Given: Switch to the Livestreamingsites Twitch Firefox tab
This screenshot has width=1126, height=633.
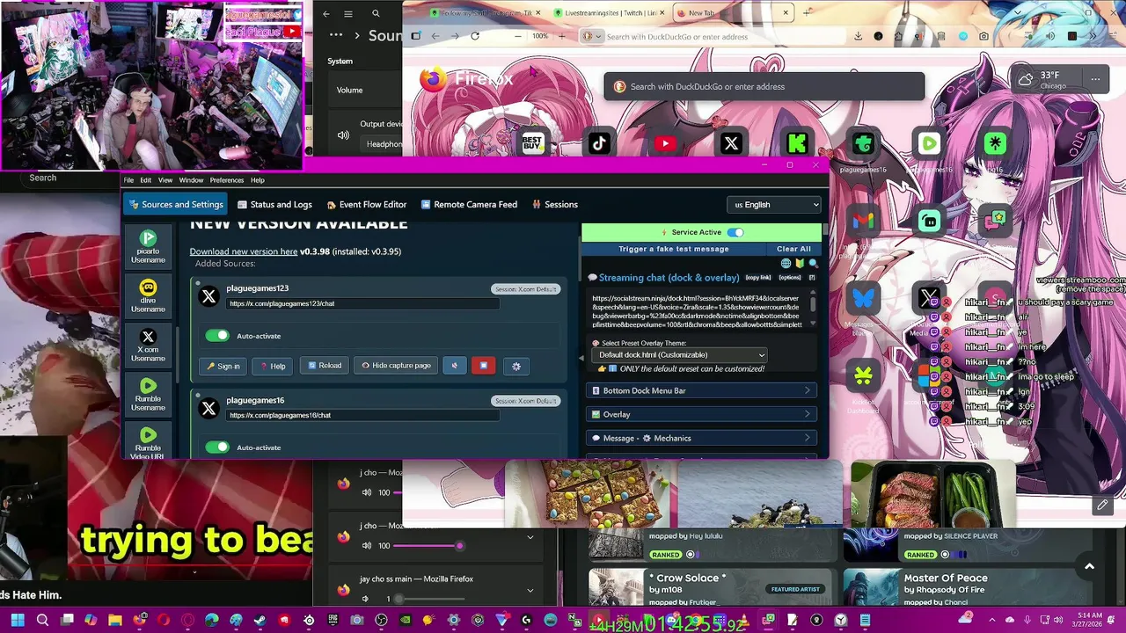Looking at the screenshot, I should (x=611, y=13).
